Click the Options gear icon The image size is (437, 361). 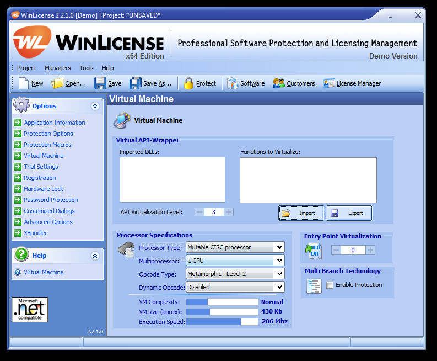[x=21, y=104]
